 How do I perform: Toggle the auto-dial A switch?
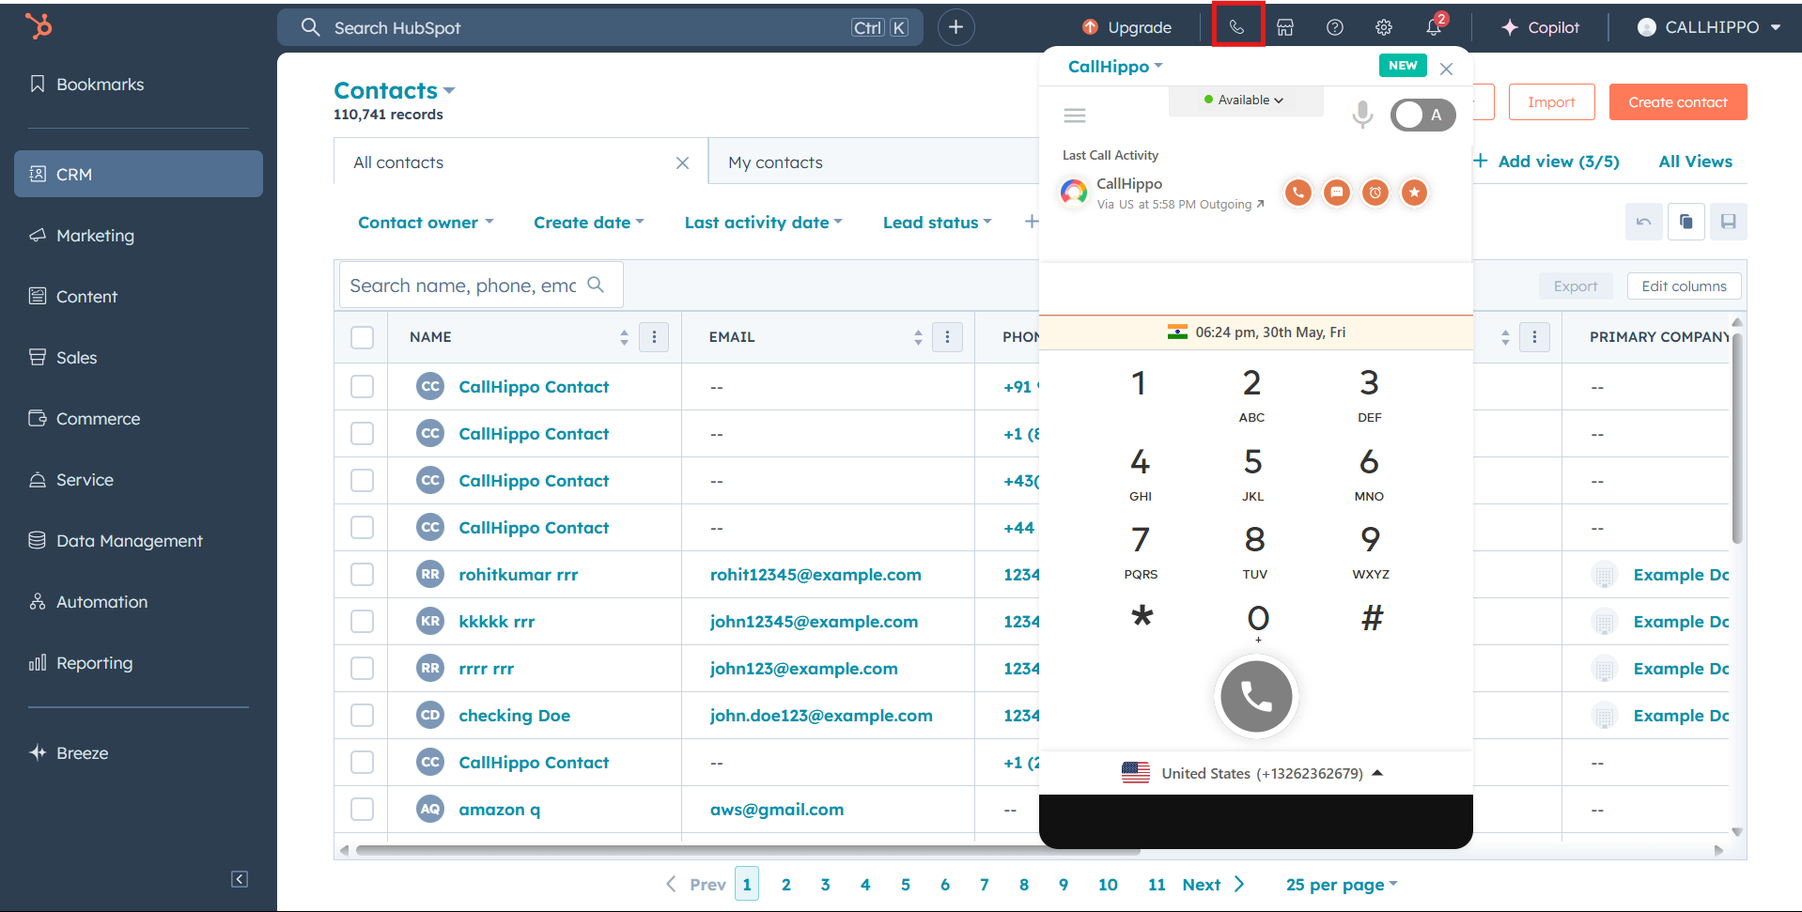click(1422, 115)
